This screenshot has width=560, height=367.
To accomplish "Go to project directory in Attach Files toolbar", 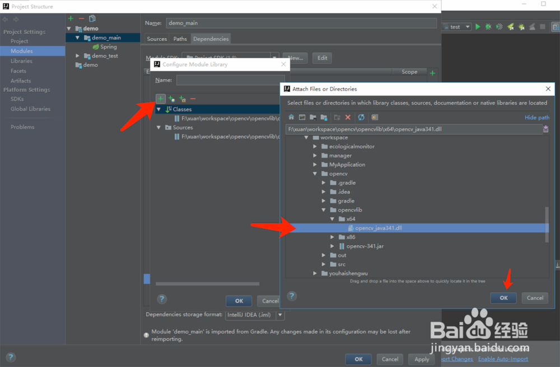I will 313,117.
